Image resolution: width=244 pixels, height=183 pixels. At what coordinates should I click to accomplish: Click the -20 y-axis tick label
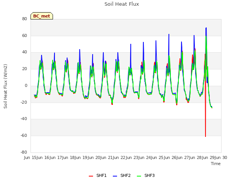(x=24, y=102)
